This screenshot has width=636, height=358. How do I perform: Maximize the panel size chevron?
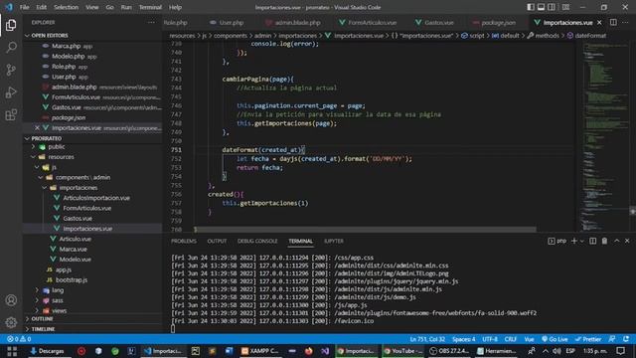tap(616, 241)
